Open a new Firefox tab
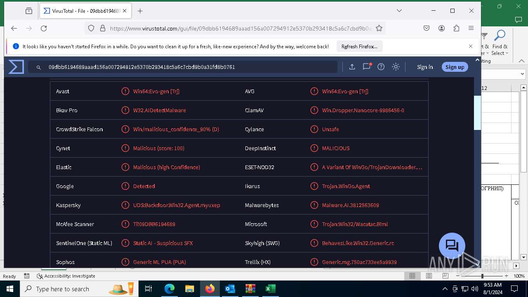This screenshot has width=528, height=297. click(140, 11)
